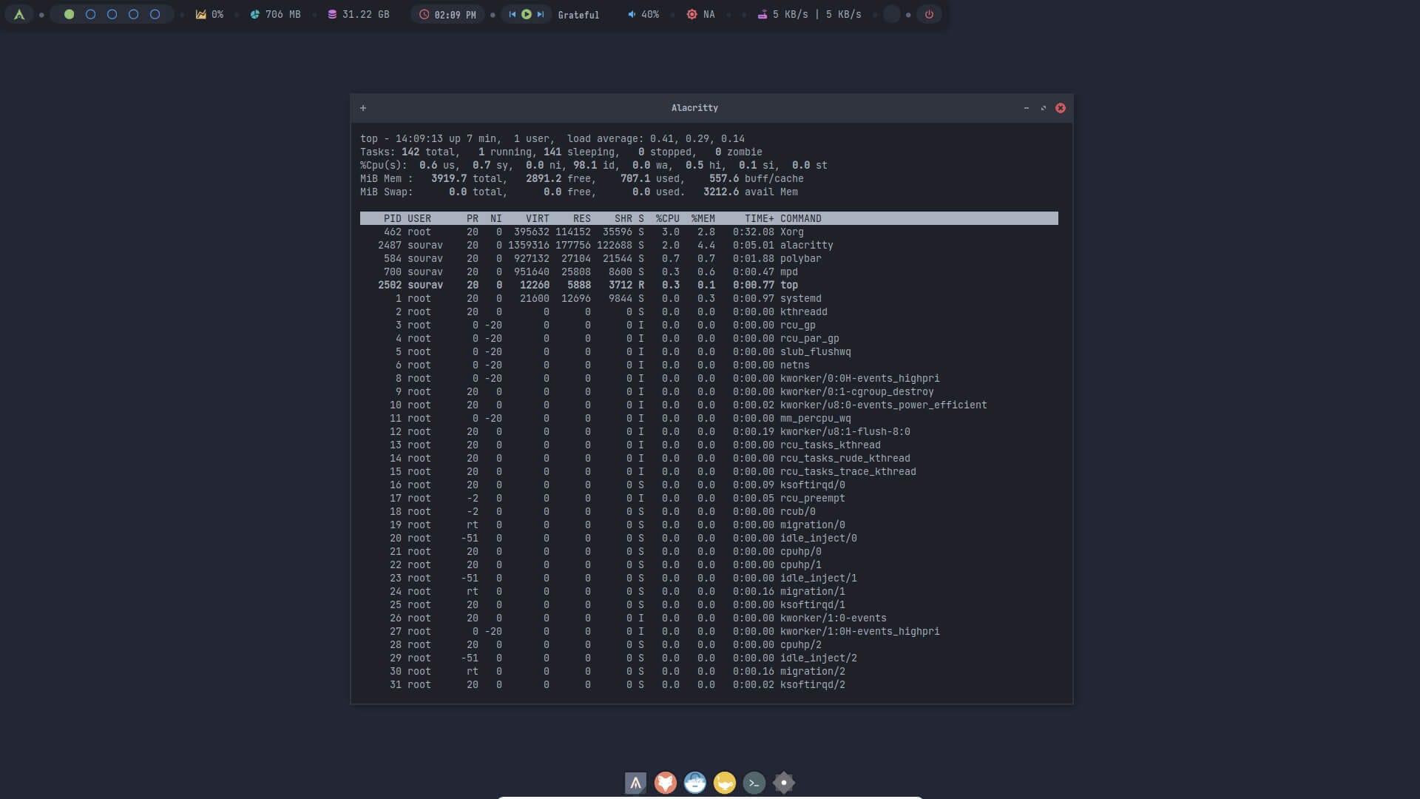This screenshot has width=1420, height=799.
Task: Click the temperature module showing NA
Action: pos(700,13)
